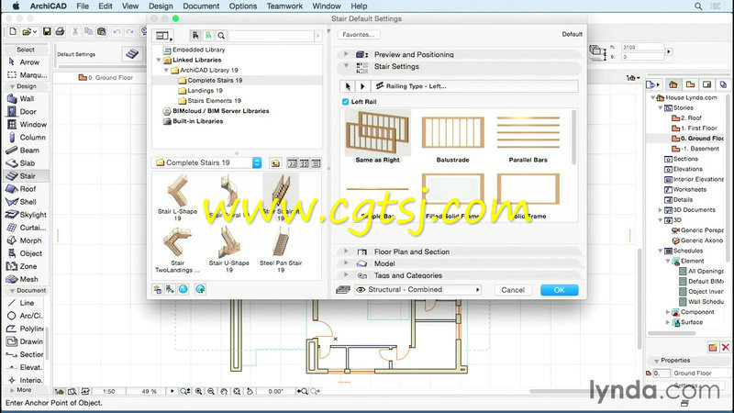Expand the Floor Plan and Section panel
This screenshot has width=734, height=413.
[346, 251]
